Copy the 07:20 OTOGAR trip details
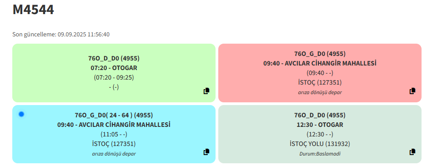432x166 pixels. (206, 91)
